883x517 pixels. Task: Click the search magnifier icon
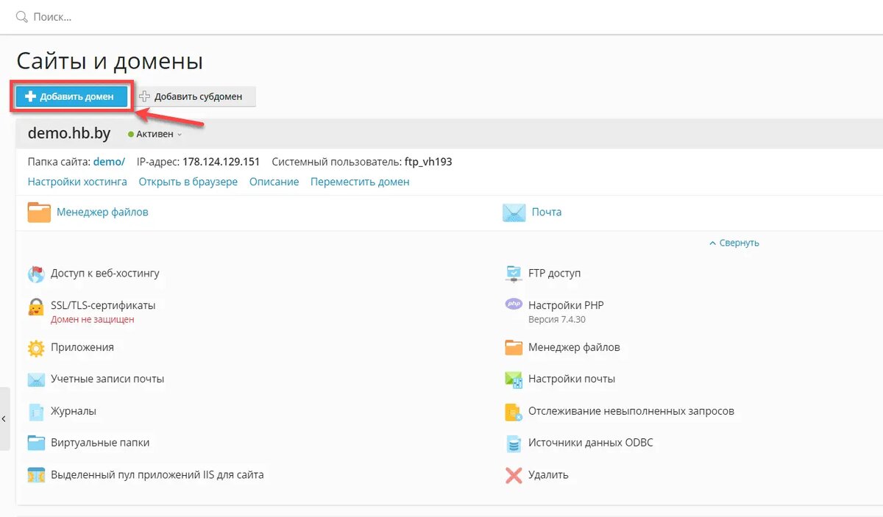coord(21,17)
